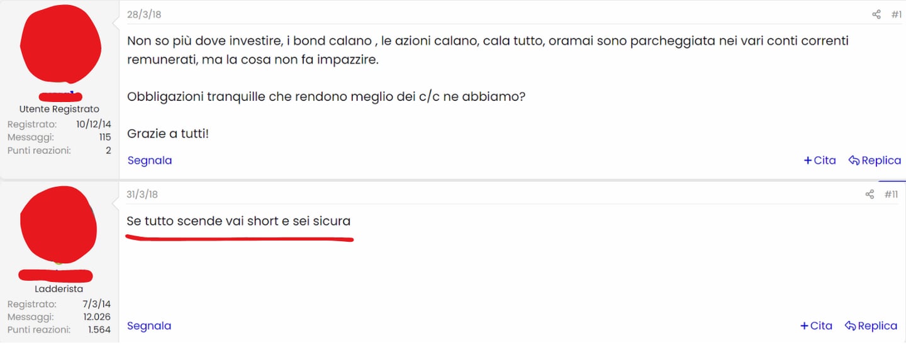The width and height of the screenshot is (906, 350).
Task: Click the share icon on post #1
Action: (x=876, y=14)
